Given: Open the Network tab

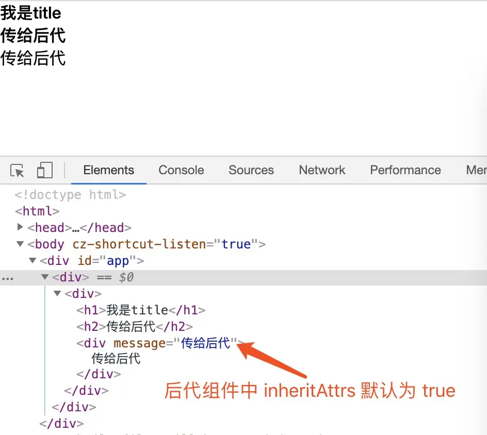Looking at the screenshot, I should point(322,170).
